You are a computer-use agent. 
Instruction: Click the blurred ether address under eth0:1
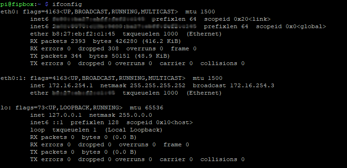point(84,93)
